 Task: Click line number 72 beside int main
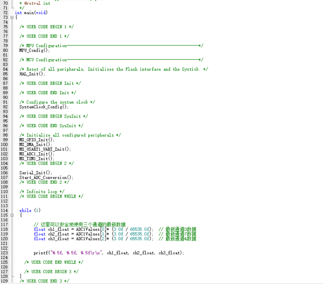(5, 13)
